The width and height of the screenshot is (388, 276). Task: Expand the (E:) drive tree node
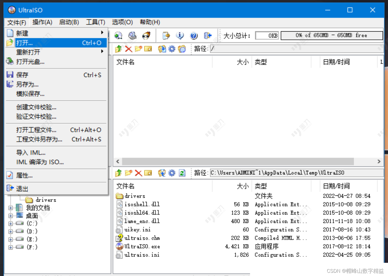11,239
